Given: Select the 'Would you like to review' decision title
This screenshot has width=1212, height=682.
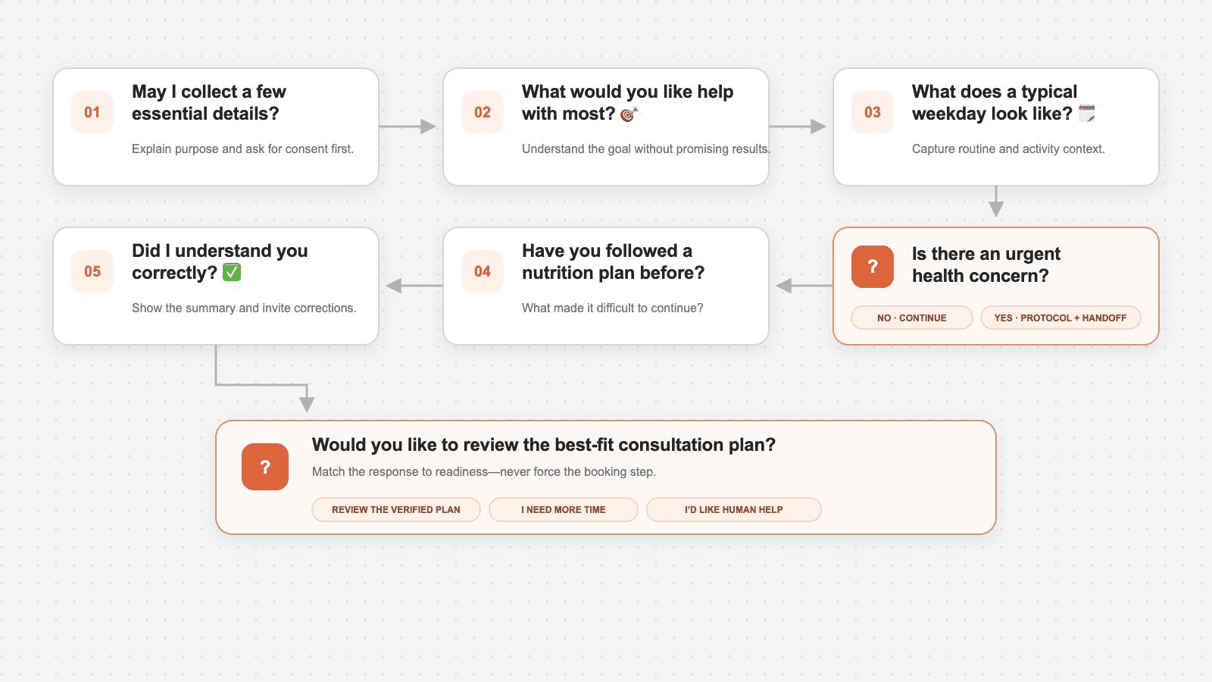Looking at the screenshot, I should 544,445.
